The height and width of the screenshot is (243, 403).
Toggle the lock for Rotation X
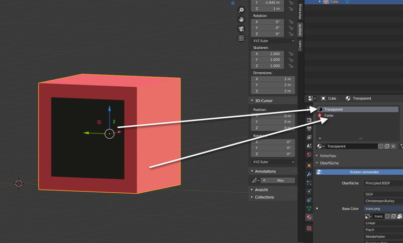291,22
